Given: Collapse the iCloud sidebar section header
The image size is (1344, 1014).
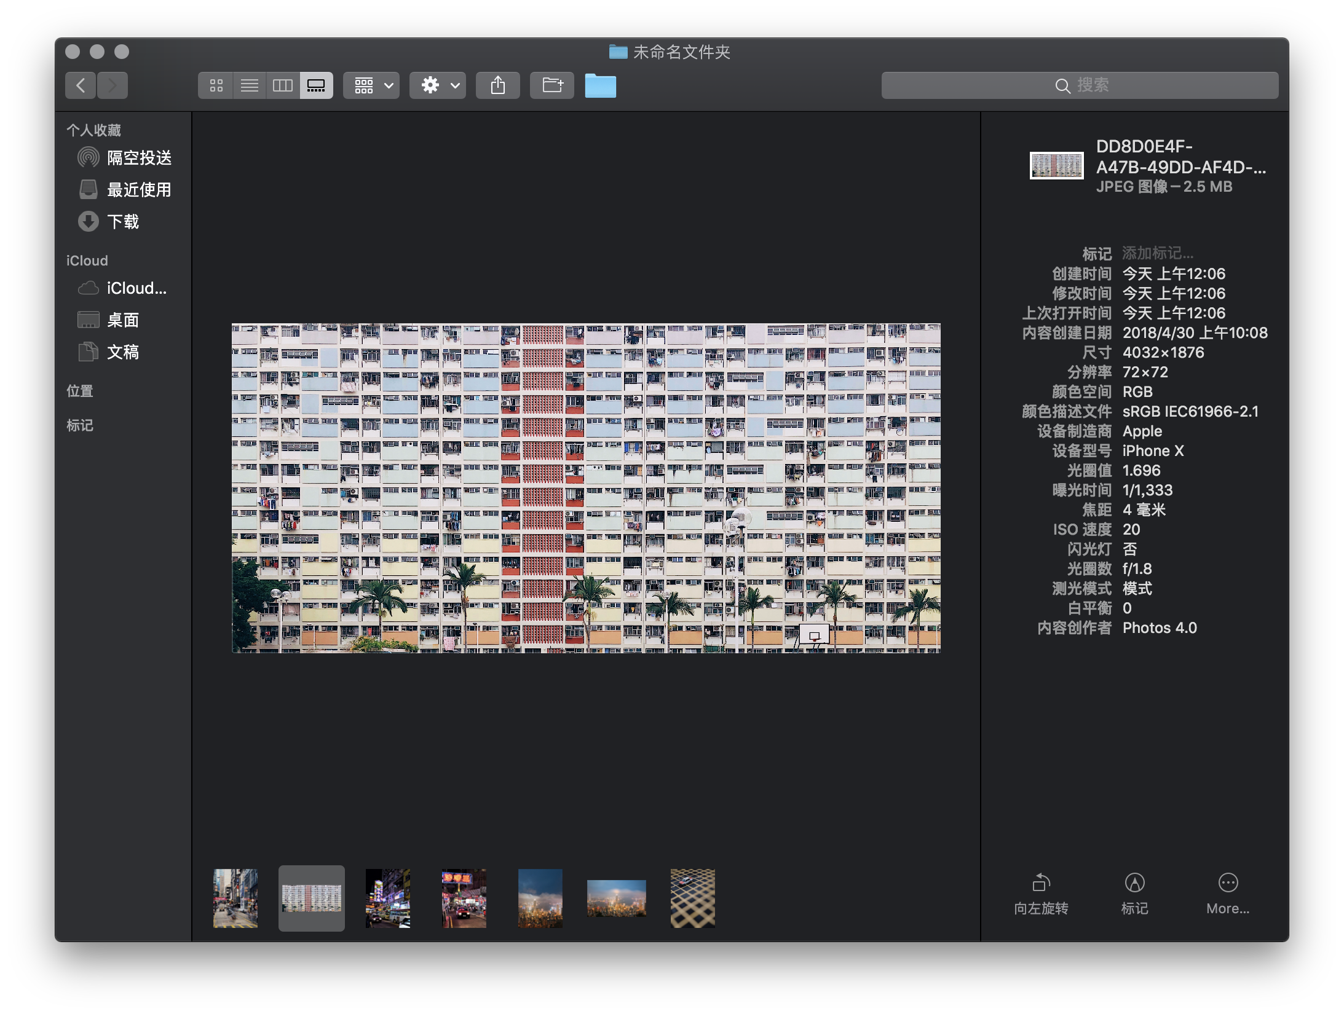Looking at the screenshot, I should [87, 261].
